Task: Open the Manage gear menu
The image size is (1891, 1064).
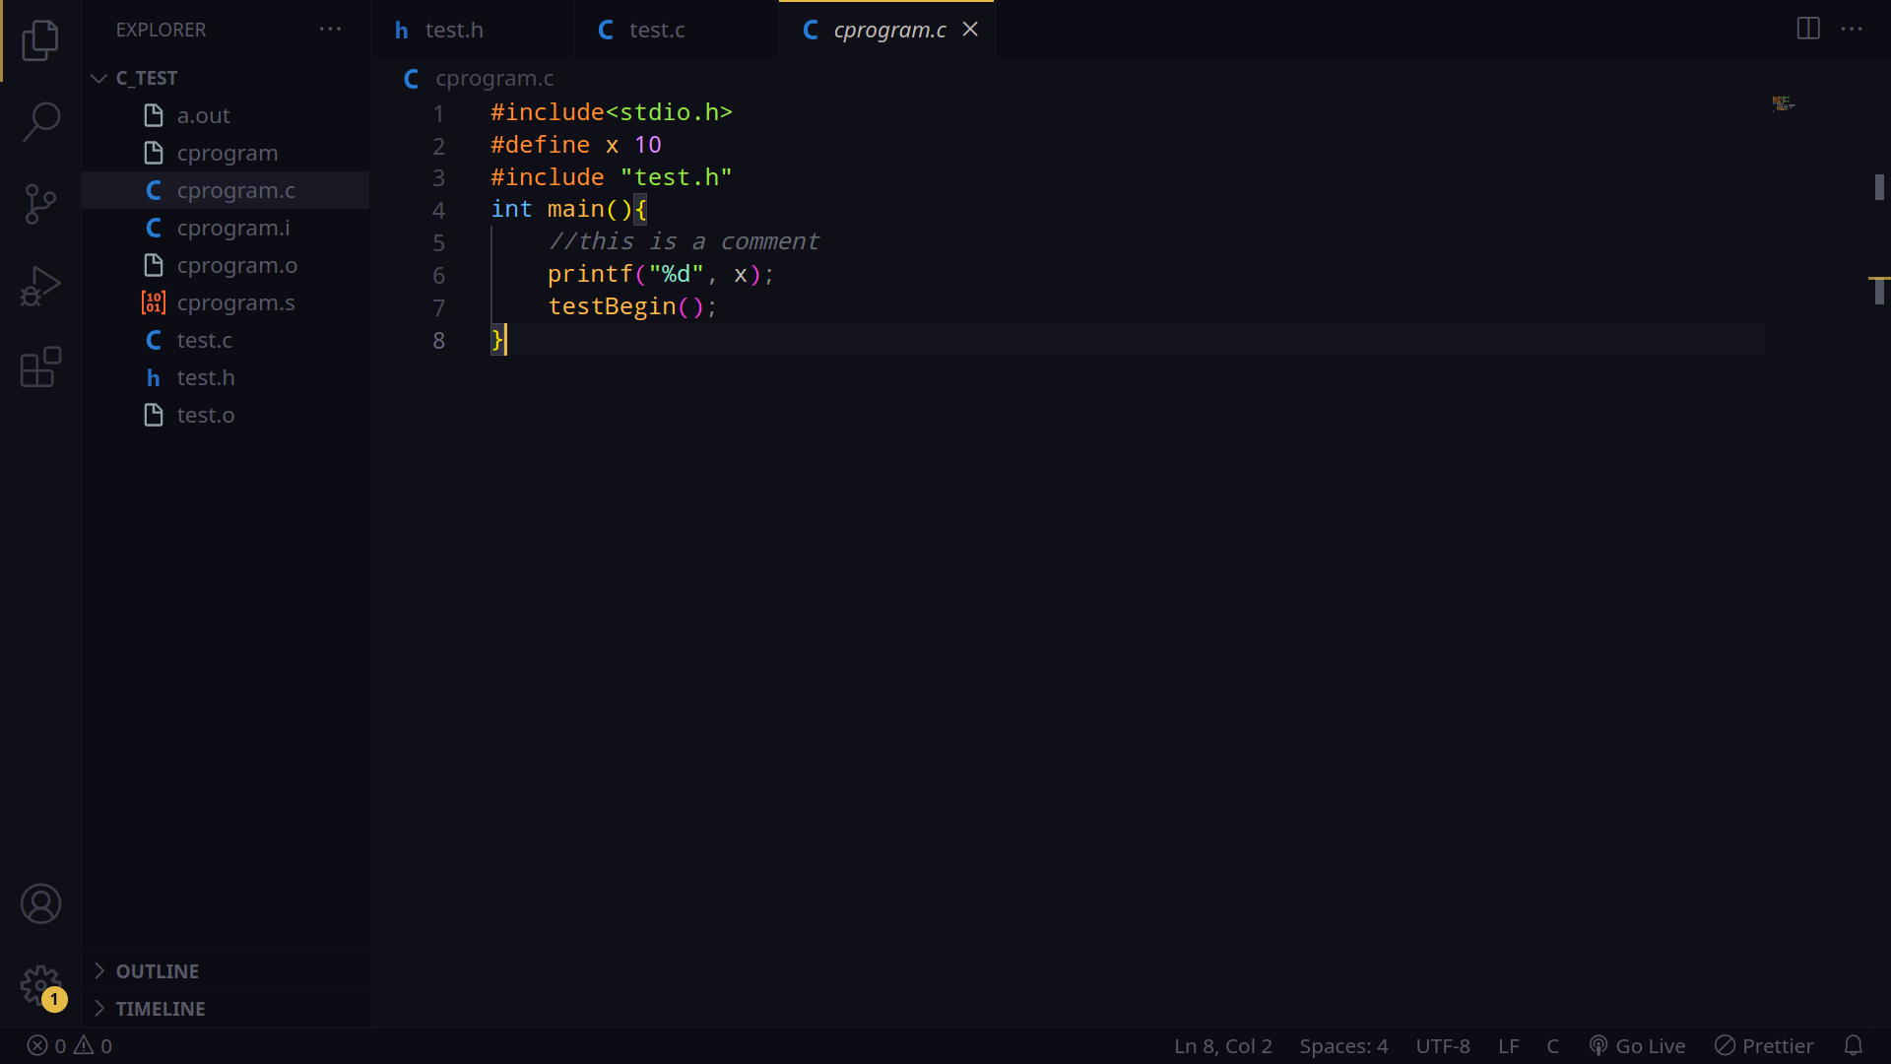Action: click(40, 984)
